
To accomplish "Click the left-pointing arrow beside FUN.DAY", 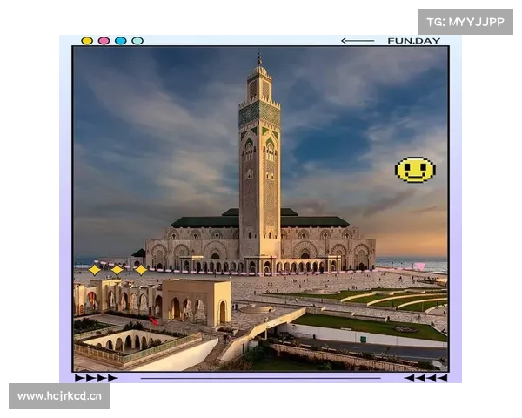I will 358,41.
